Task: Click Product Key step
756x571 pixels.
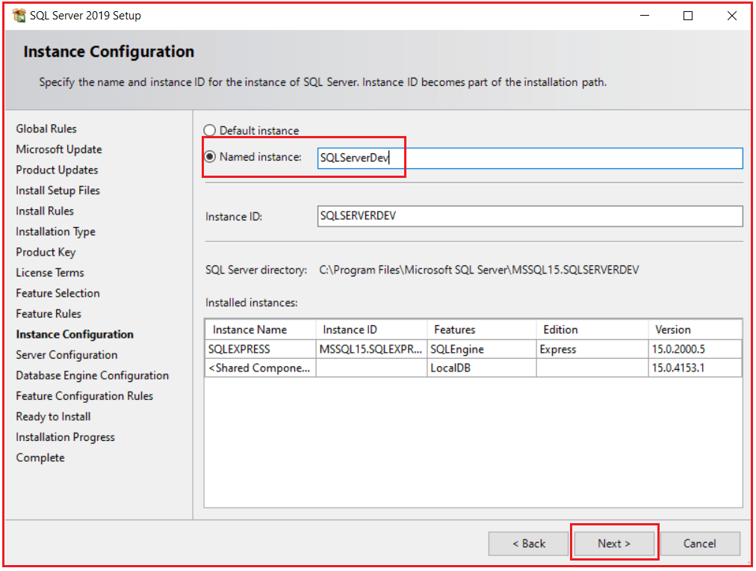Action: click(x=46, y=252)
